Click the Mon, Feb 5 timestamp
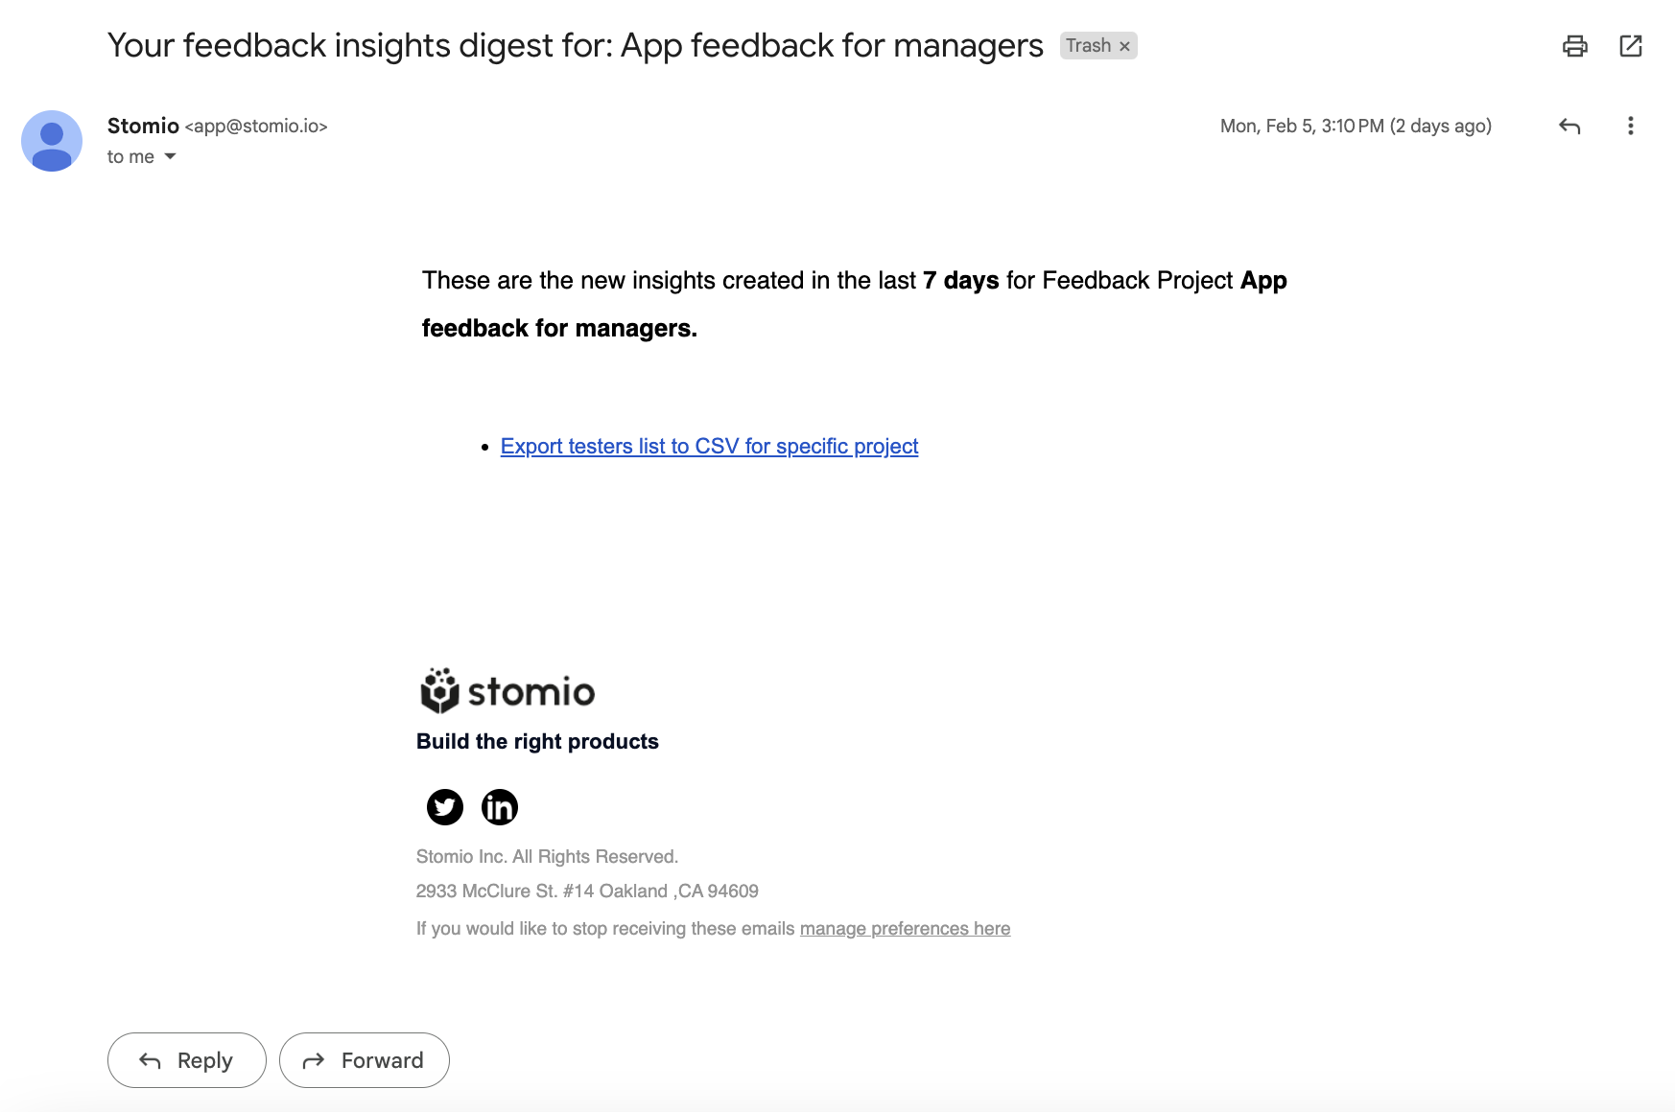1675x1112 pixels. point(1355,127)
